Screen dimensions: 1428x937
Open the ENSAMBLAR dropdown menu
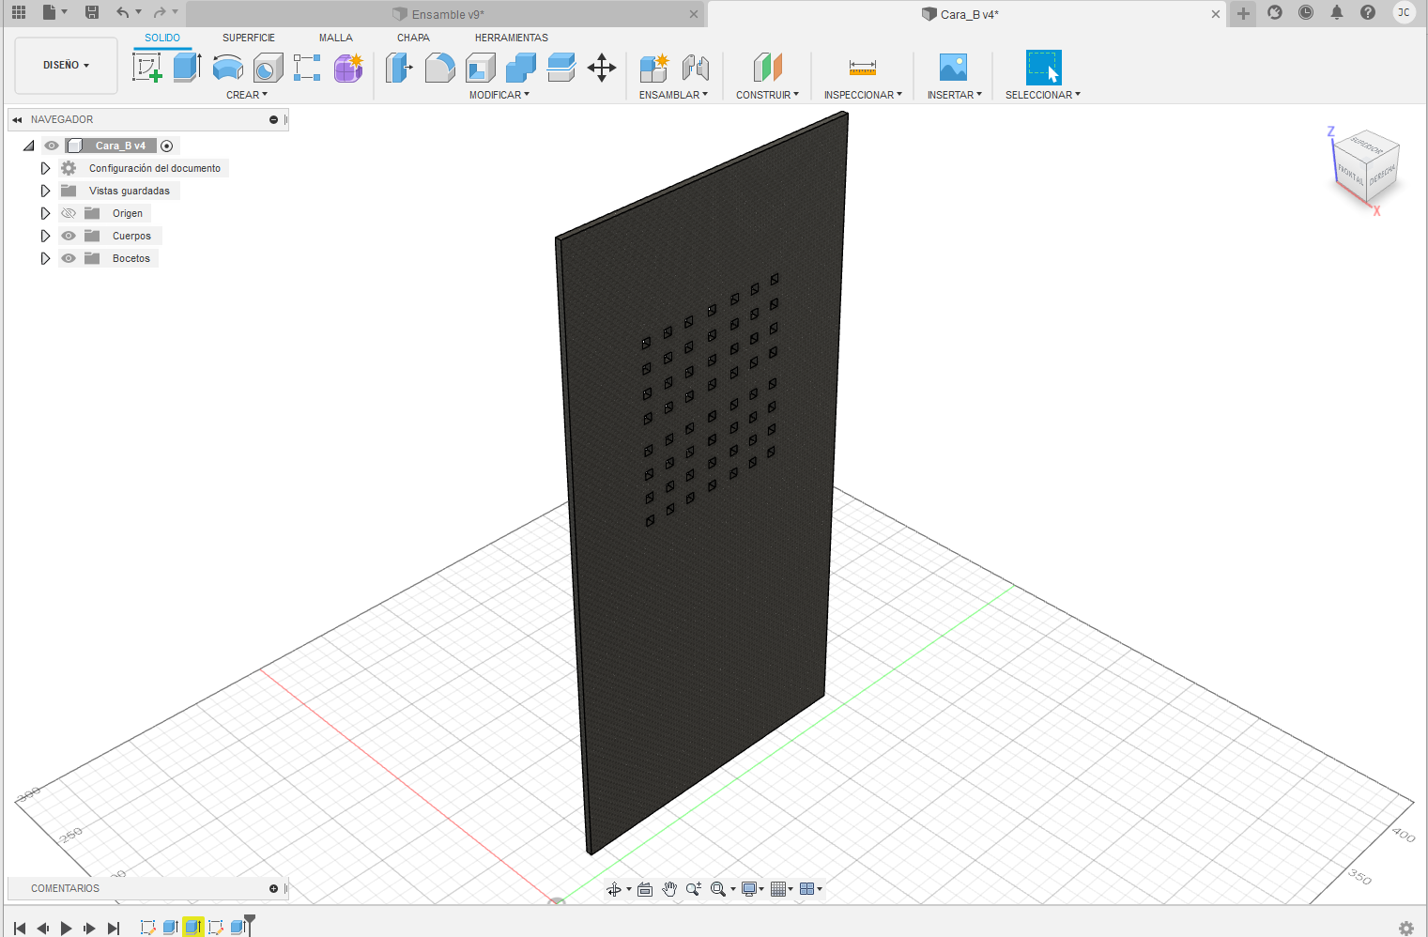click(673, 95)
